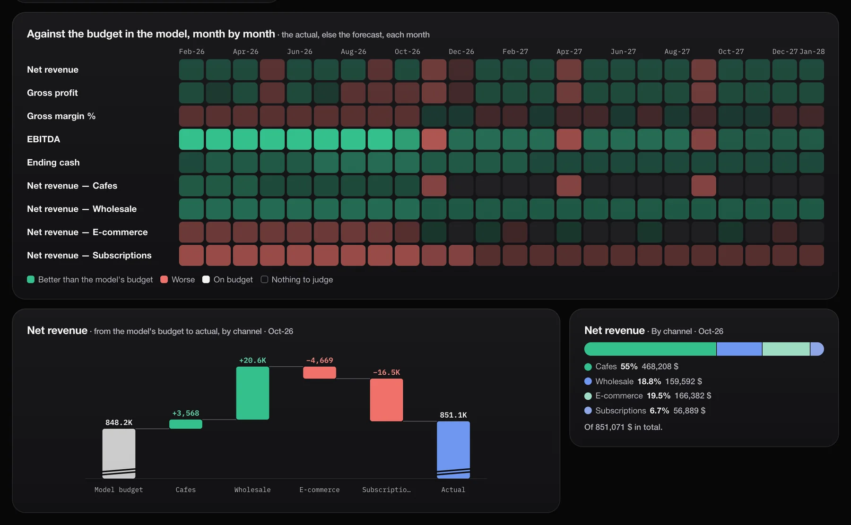The image size is (851, 525).
Task: Click the white 'On budget' legend swatch
Action: pos(206,279)
